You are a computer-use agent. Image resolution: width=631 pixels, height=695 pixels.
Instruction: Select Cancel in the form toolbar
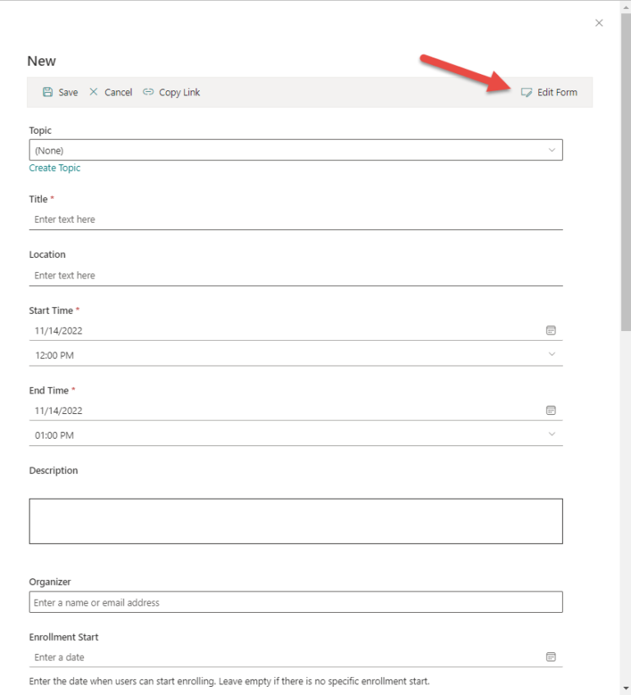click(x=117, y=92)
